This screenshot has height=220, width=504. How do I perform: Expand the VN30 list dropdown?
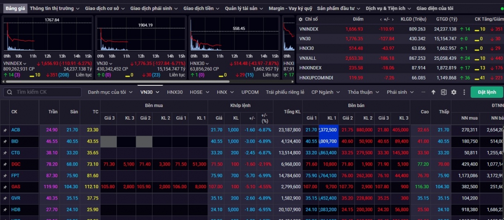point(150,92)
